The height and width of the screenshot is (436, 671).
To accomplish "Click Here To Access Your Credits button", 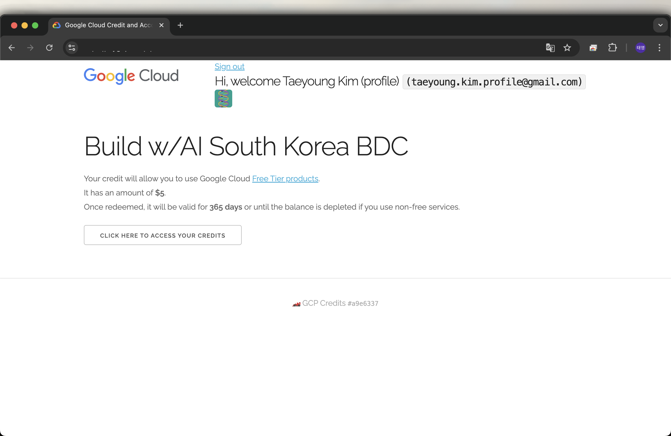I will pyautogui.click(x=163, y=235).
